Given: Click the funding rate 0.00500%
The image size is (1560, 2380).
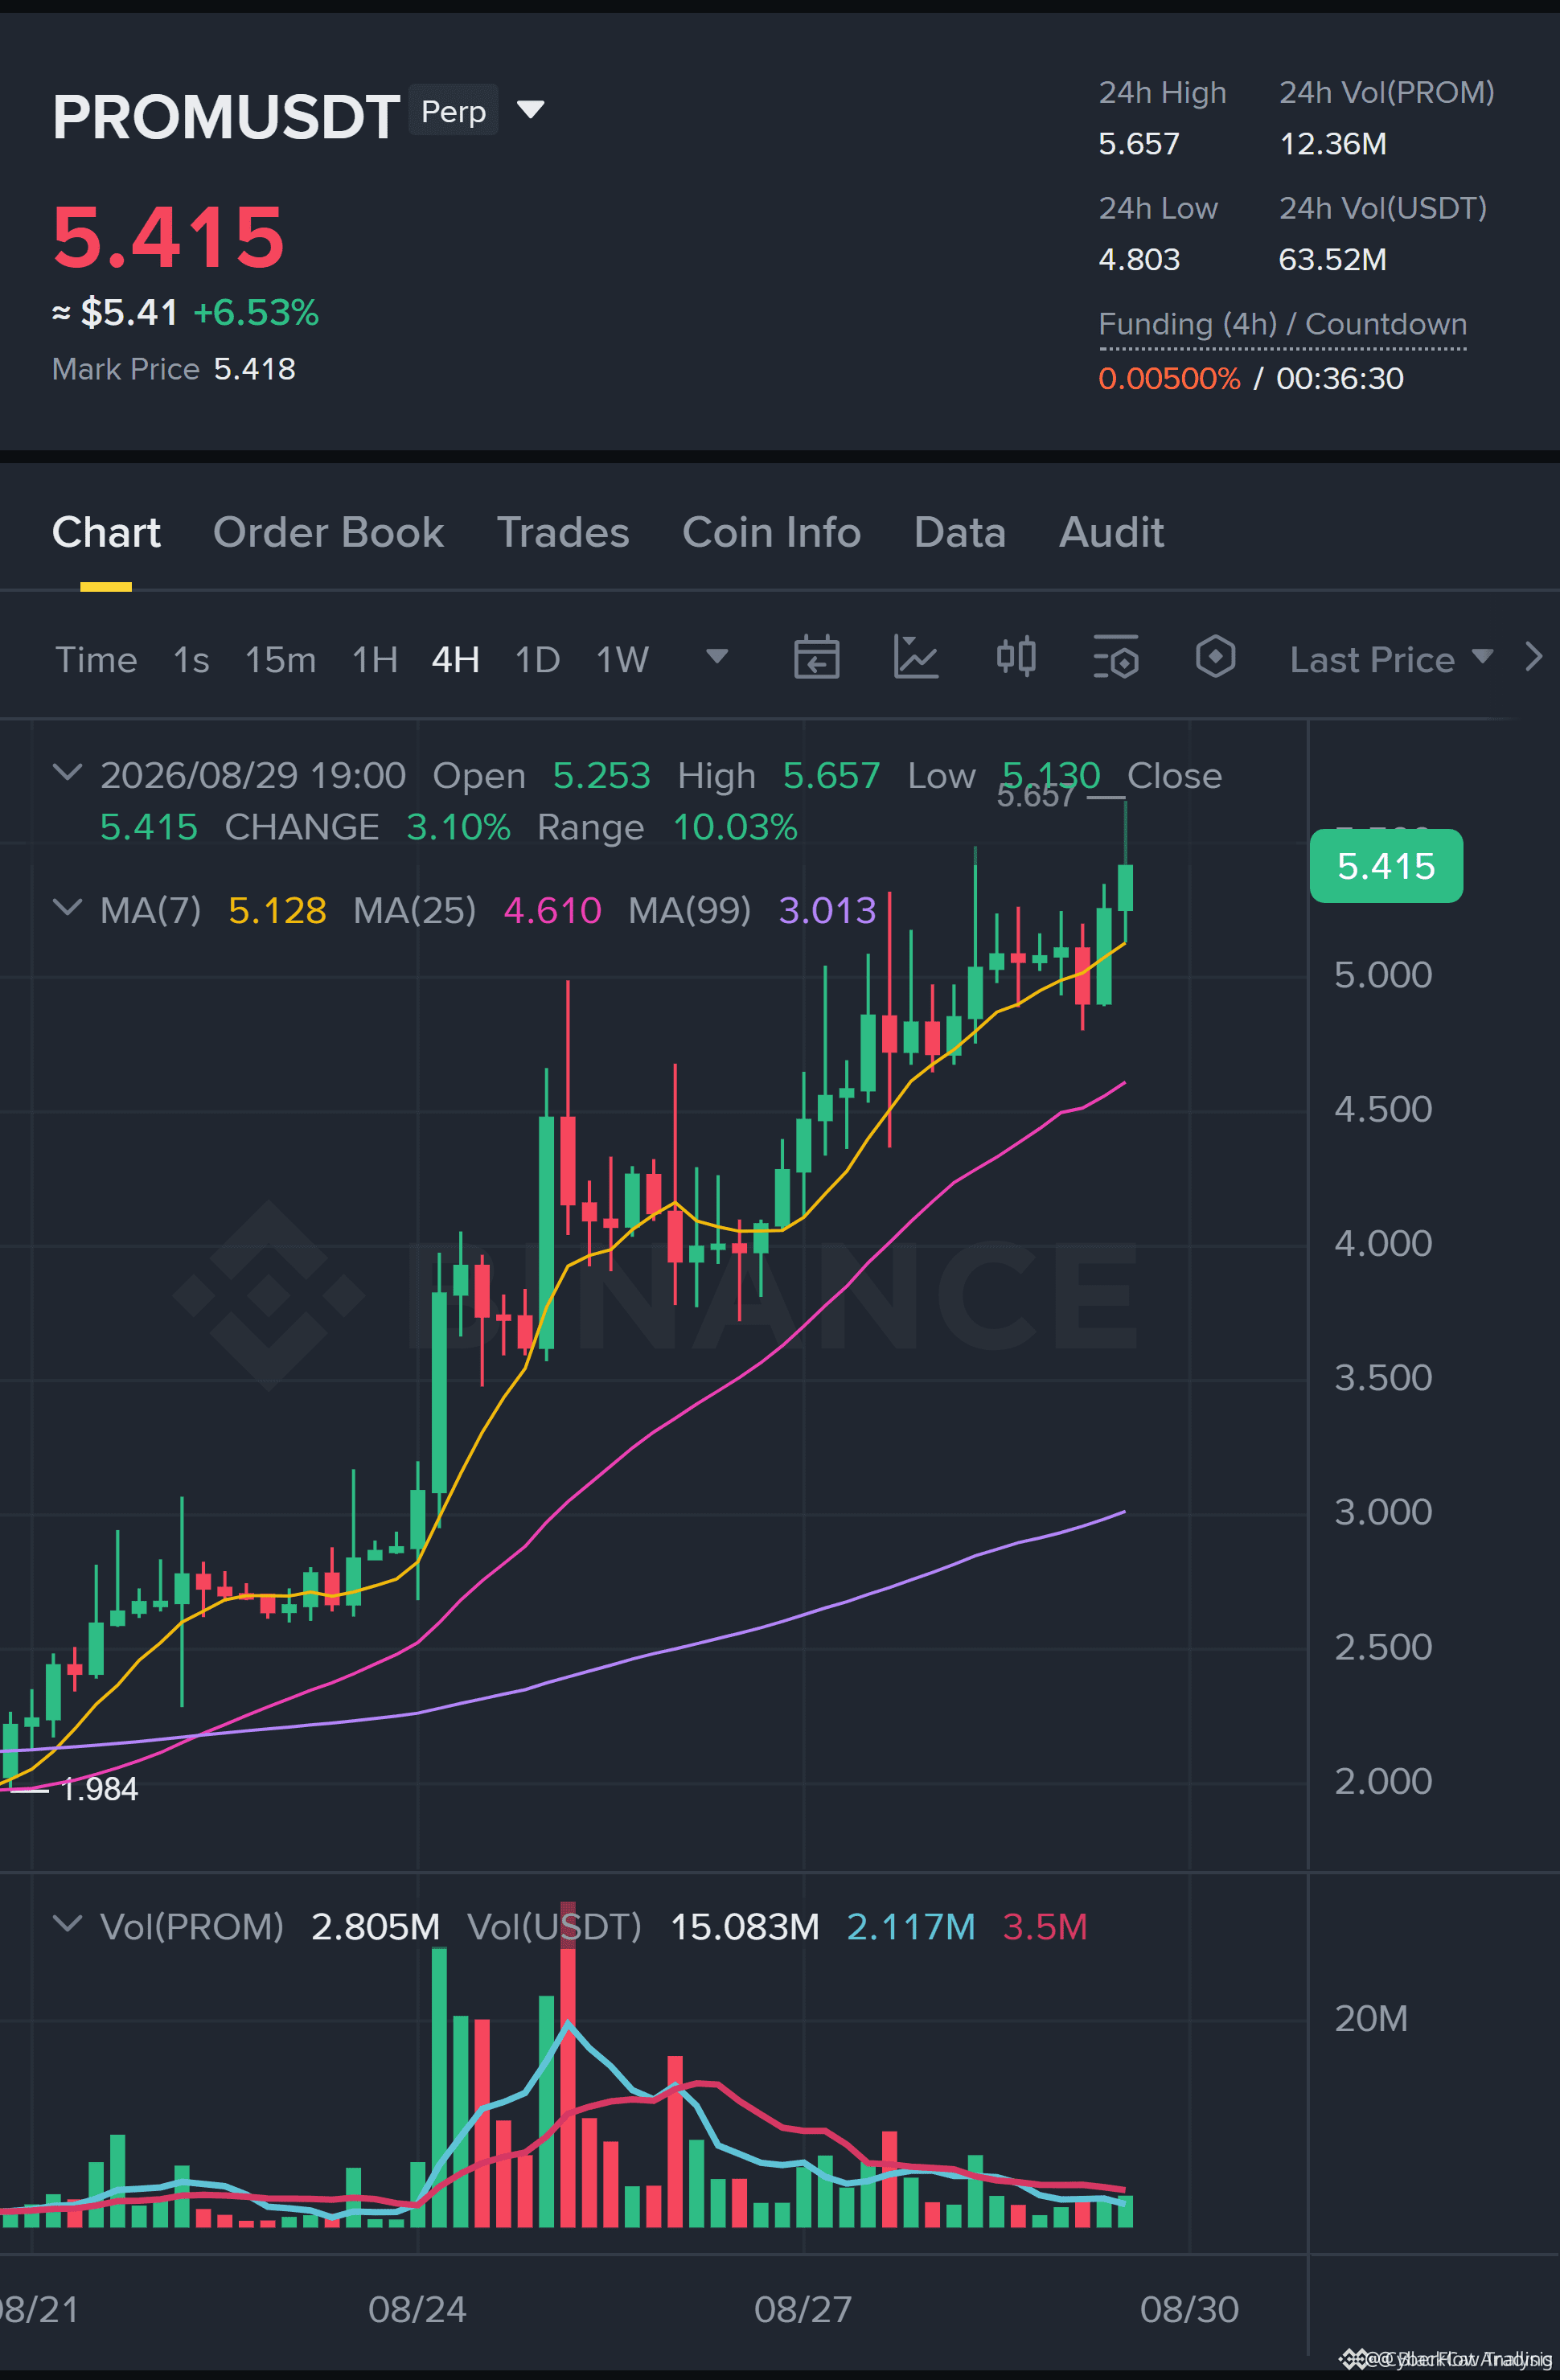Looking at the screenshot, I should point(1169,378).
